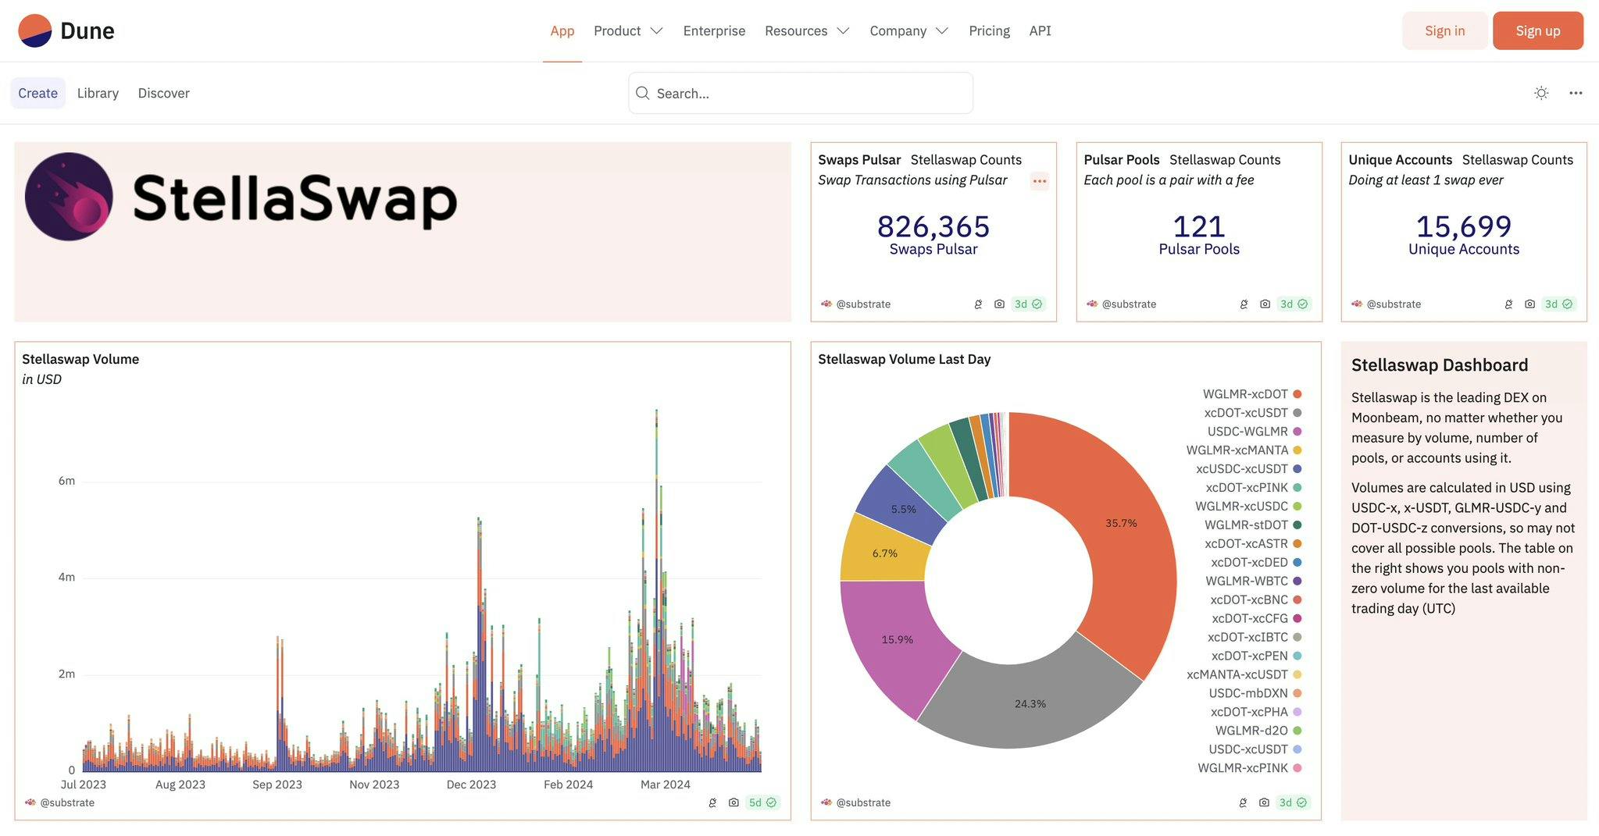Click the Sign up button
The height and width of the screenshot is (836, 1599).
[1537, 30]
